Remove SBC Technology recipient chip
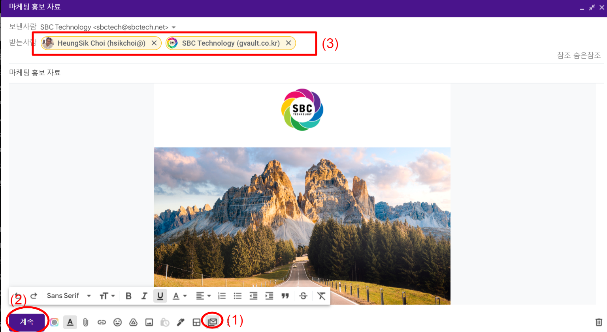Screen dimensions: 607x332 288,43
